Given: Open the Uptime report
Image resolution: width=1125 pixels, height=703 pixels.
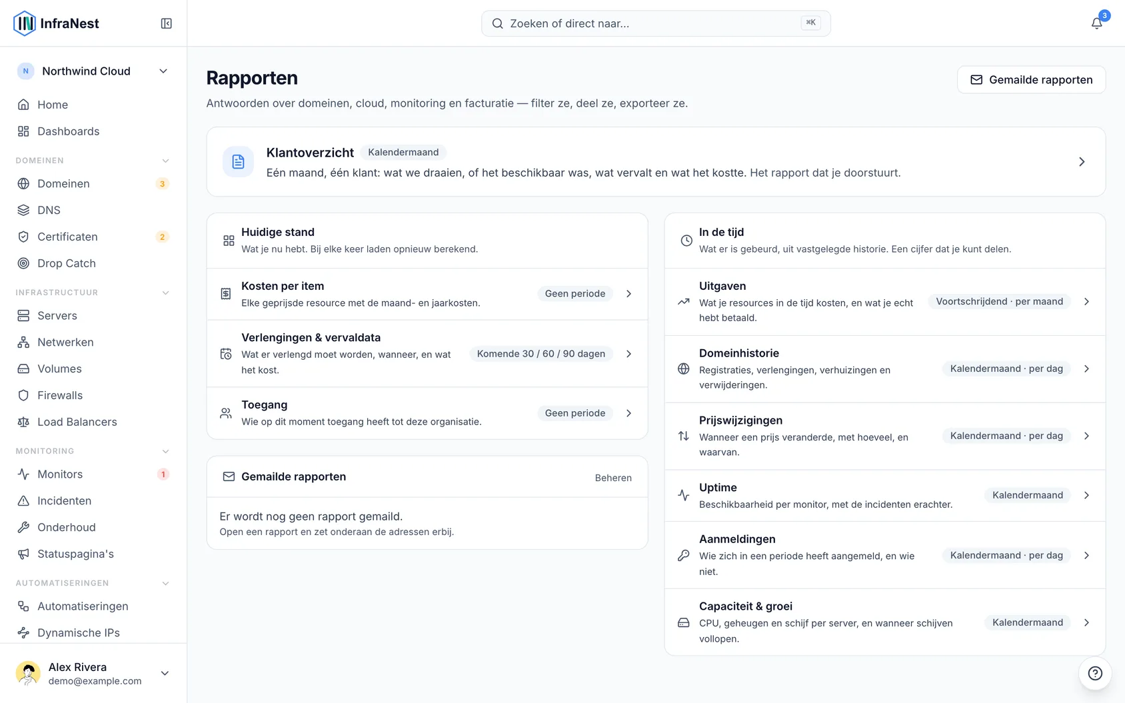Looking at the screenshot, I should (x=885, y=496).
